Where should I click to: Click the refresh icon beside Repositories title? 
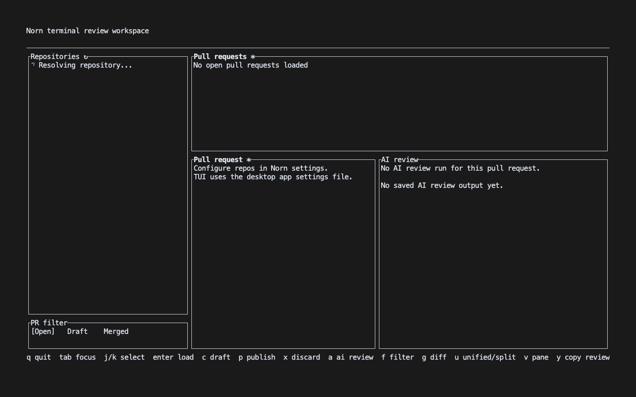86,56
